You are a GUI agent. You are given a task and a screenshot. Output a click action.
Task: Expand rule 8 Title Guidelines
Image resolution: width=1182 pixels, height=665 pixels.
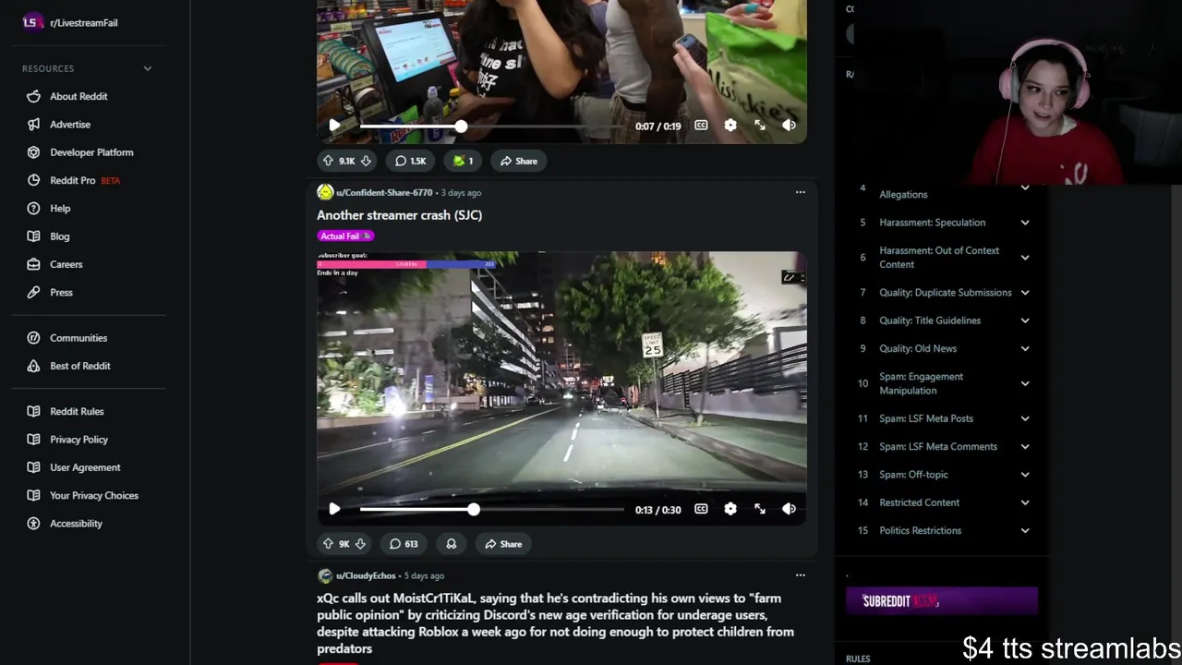pyautogui.click(x=1025, y=320)
